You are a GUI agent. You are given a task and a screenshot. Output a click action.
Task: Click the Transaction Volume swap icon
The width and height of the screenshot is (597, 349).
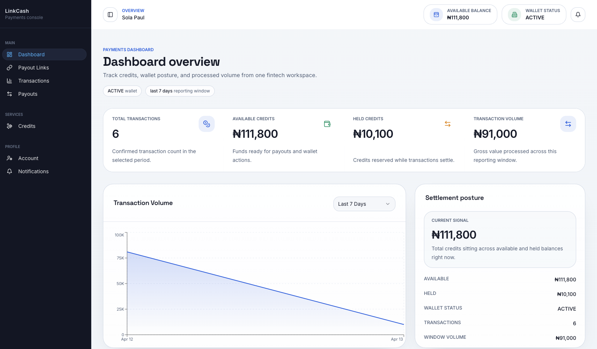coord(568,124)
